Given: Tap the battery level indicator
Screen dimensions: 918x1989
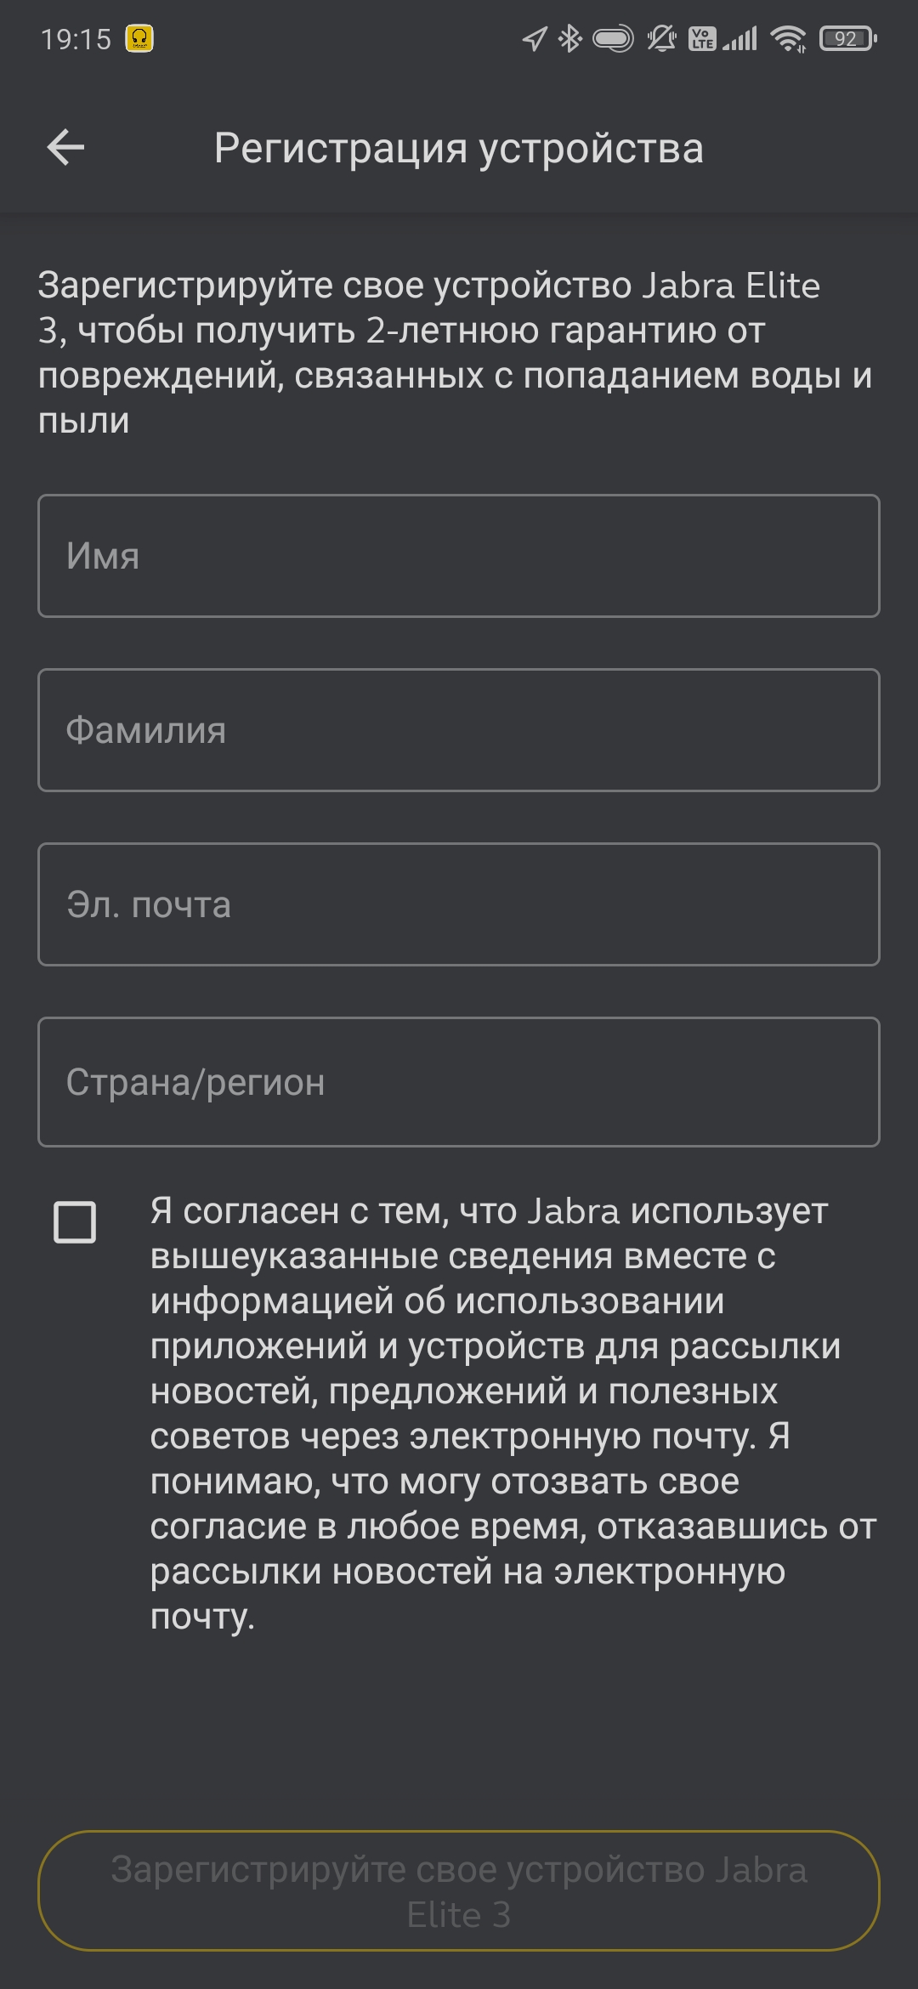Looking at the screenshot, I should [x=847, y=38].
